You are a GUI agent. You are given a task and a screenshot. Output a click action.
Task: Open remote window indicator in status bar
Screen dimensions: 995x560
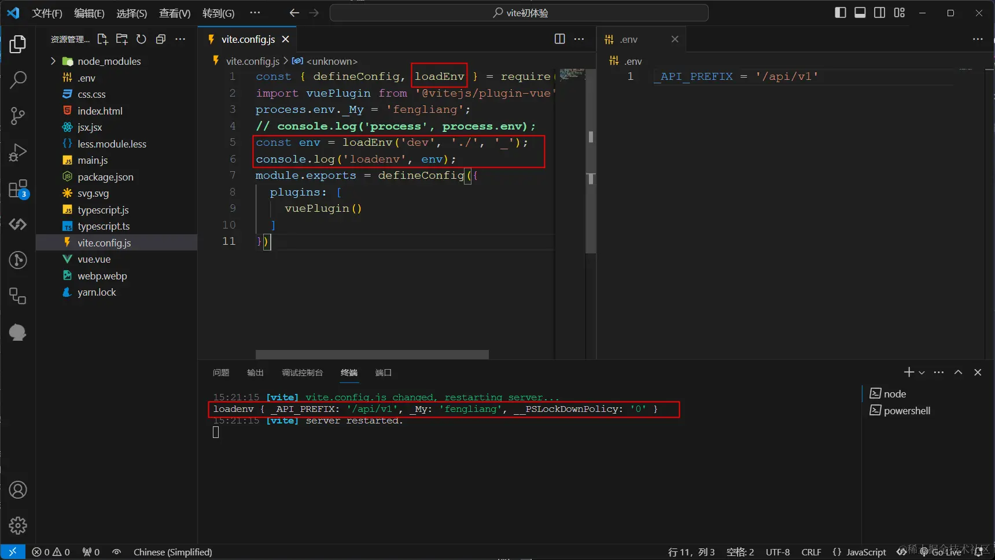pyautogui.click(x=13, y=552)
